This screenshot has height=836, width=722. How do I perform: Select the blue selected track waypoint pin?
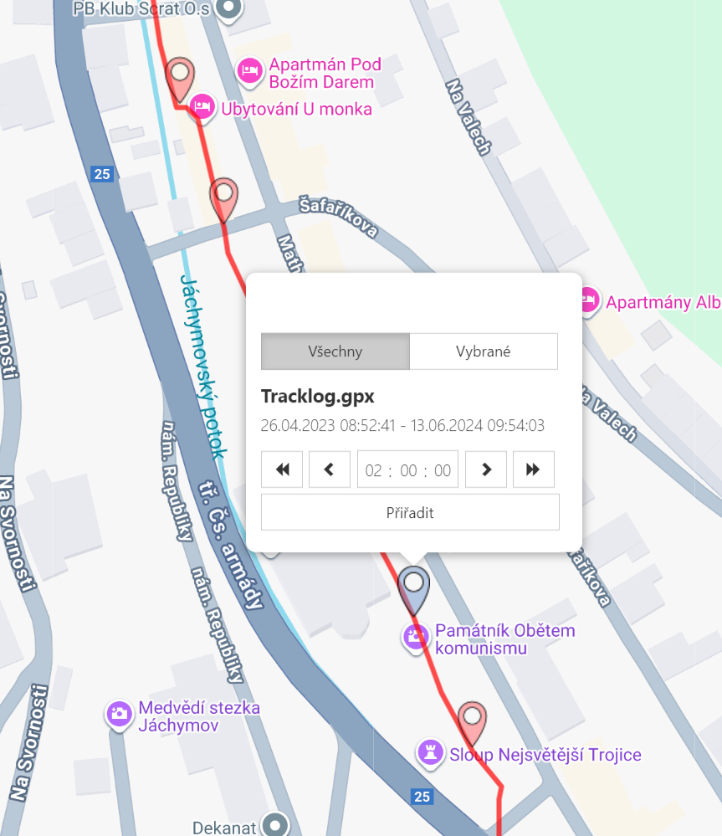(x=413, y=588)
